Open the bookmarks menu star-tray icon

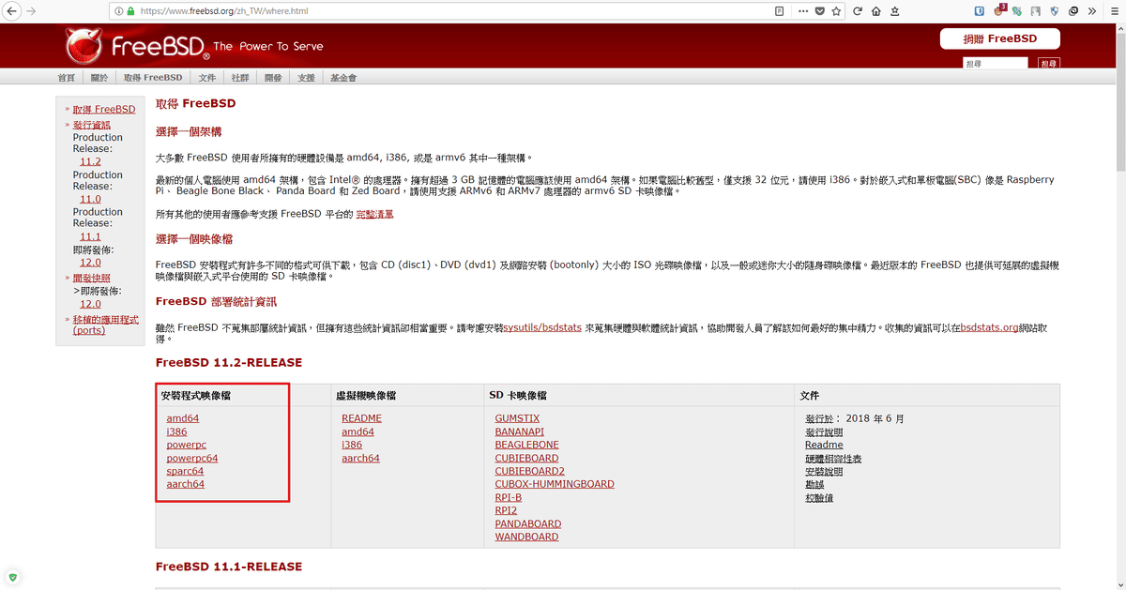(x=896, y=11)
